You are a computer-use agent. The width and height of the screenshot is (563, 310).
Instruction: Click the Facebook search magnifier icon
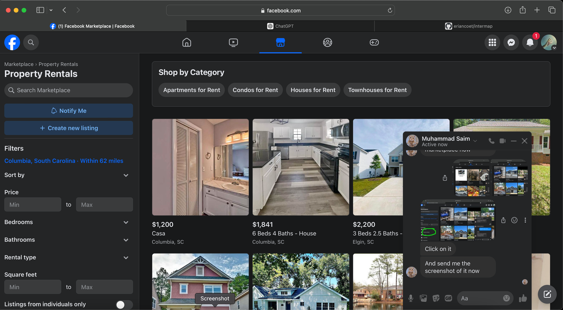pos(31,43)
